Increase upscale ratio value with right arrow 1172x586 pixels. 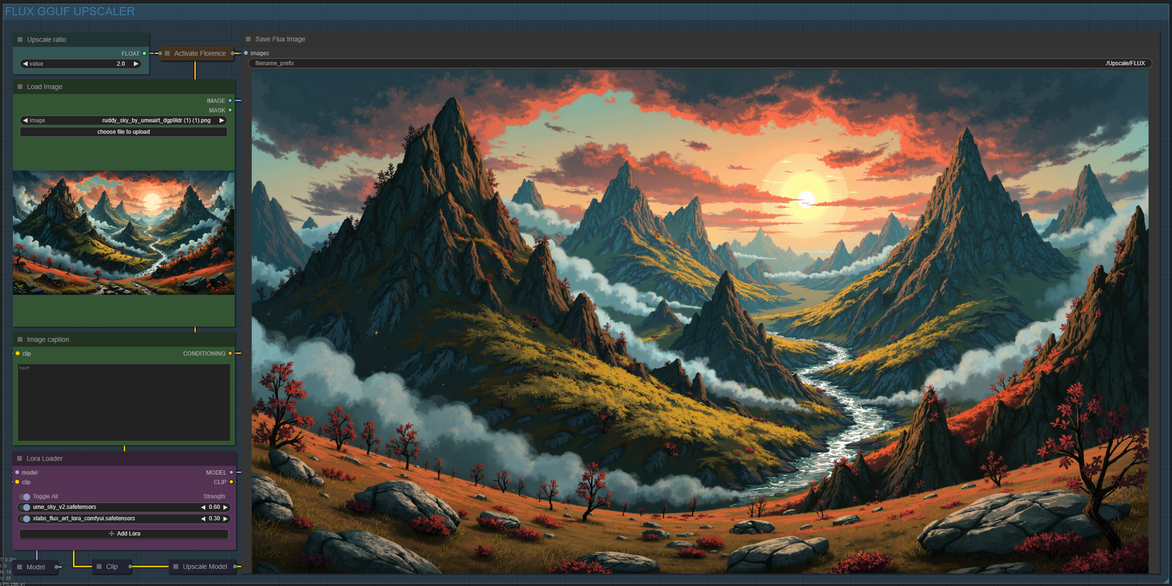coord(136,64)
